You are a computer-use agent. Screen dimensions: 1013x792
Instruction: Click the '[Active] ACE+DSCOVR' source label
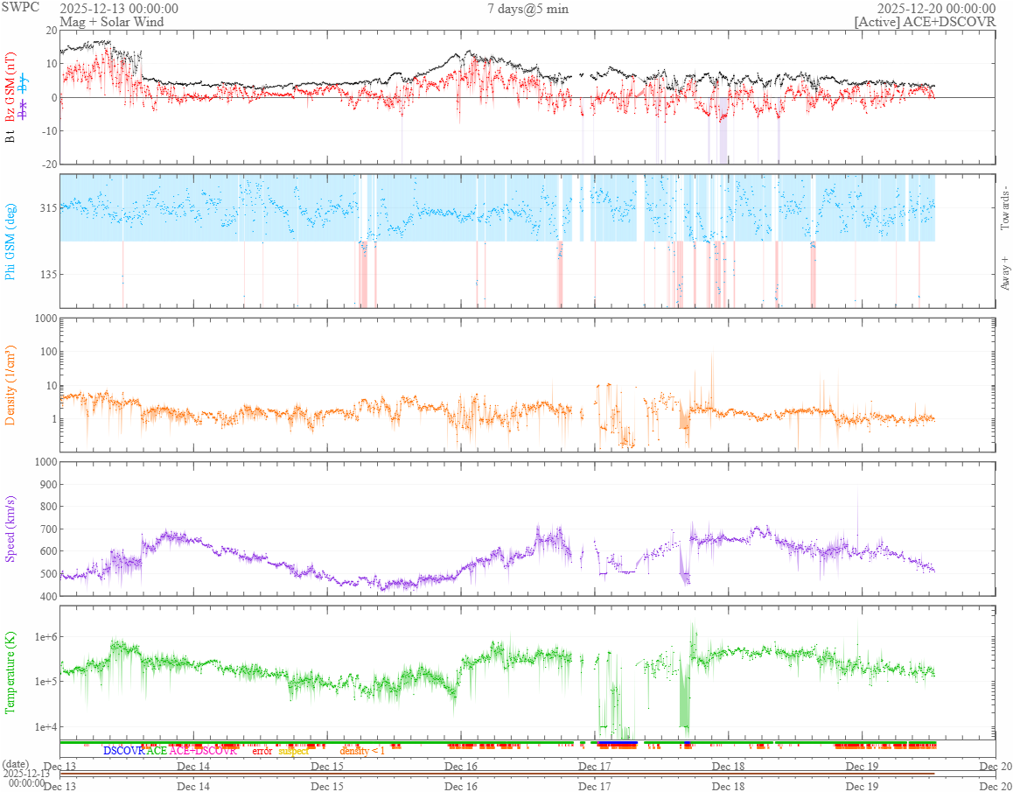(925, 22)
